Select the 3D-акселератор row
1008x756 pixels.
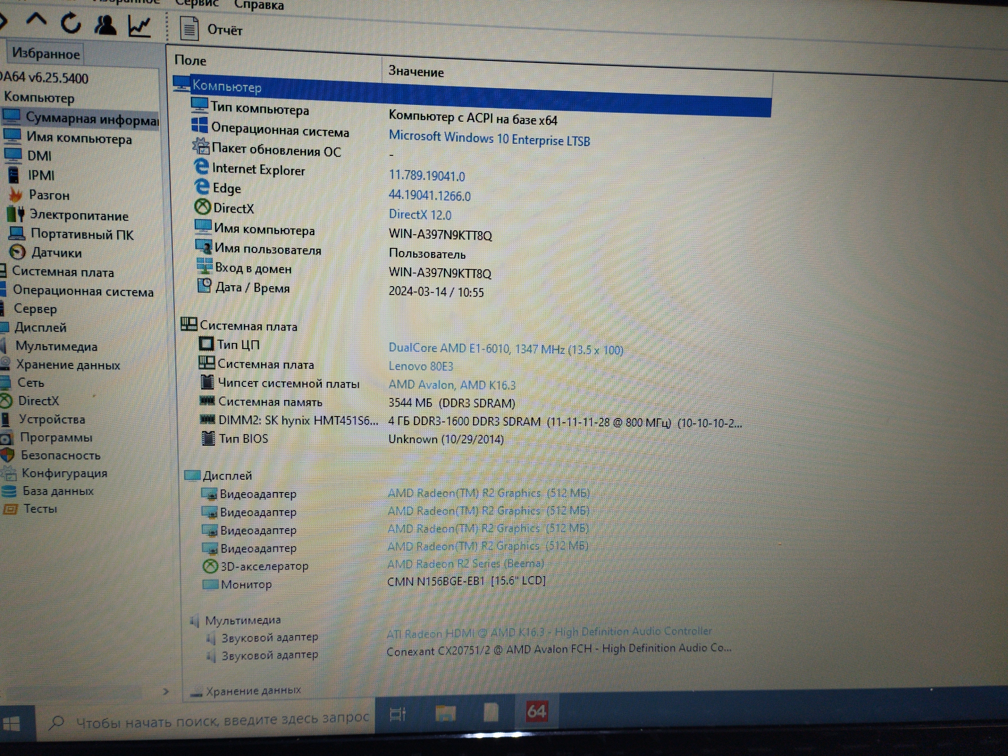click(x=374, y=565)
